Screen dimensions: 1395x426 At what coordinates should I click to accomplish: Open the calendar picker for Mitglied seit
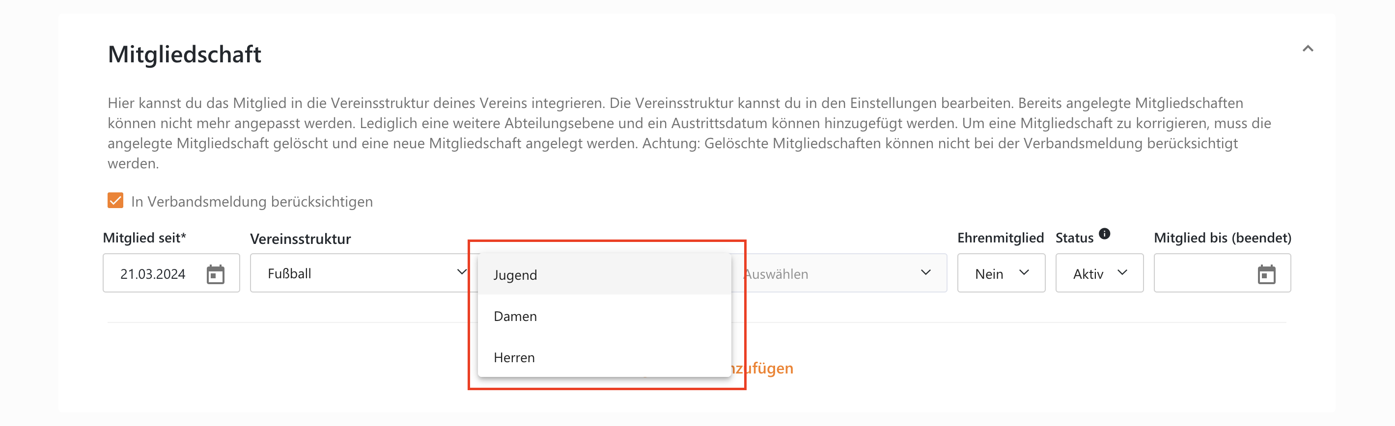(217, 273)
